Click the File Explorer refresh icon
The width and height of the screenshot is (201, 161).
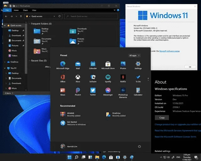coord(59,16)
